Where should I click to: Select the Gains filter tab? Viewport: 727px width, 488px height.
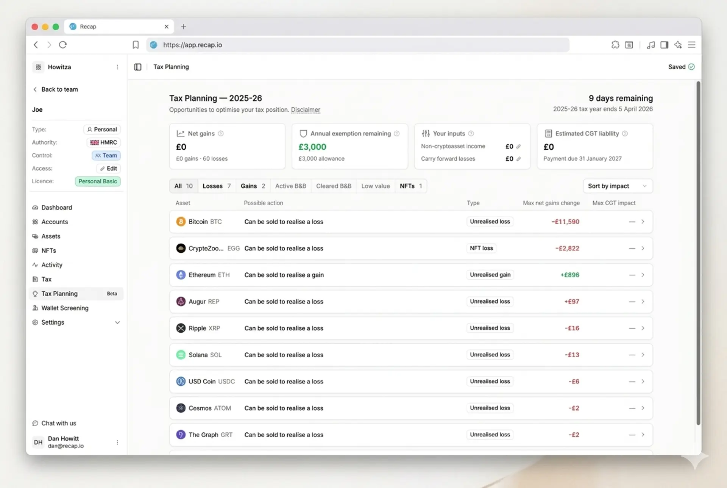(253, 186)
